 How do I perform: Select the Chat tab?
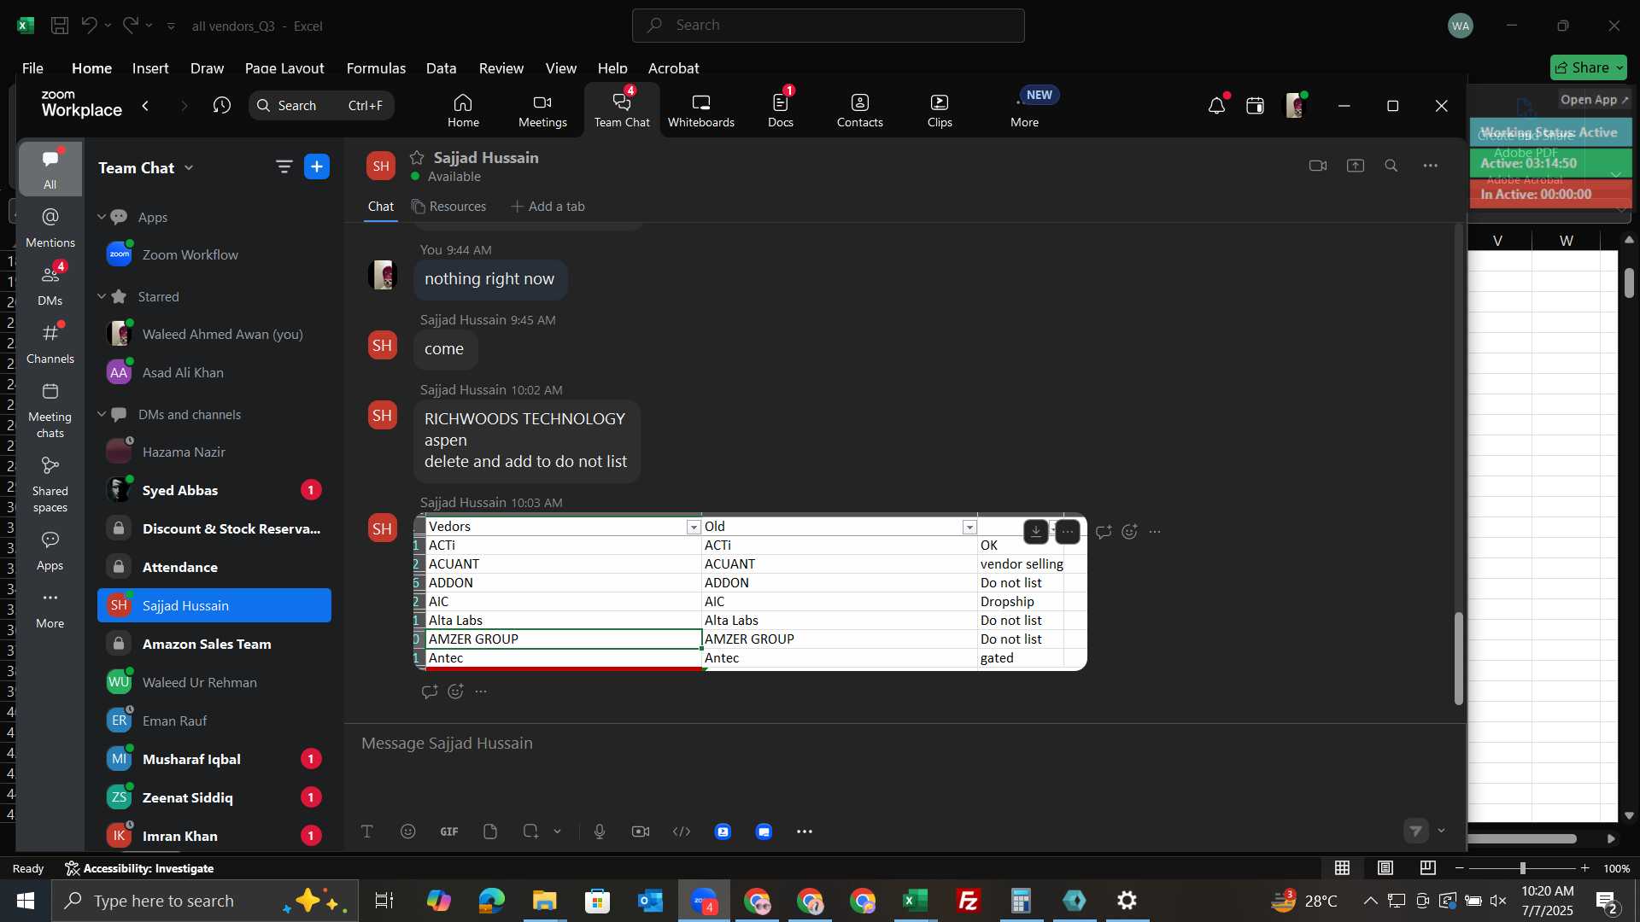pyautogui.click(x=380, y=207)
